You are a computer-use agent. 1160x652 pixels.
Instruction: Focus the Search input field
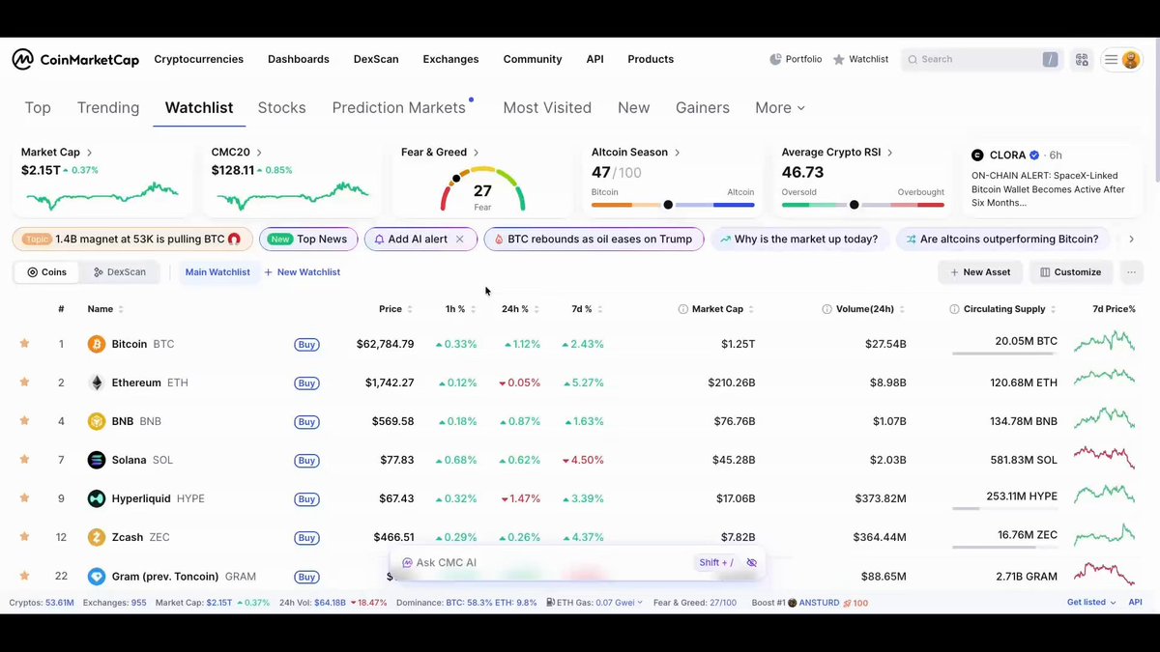click(x=982, y=60)
